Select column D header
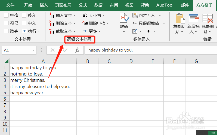The image size is (217, 135). point(131,61)
